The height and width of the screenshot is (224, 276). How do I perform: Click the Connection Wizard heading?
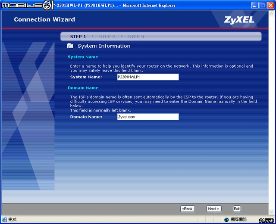[44, 19]
